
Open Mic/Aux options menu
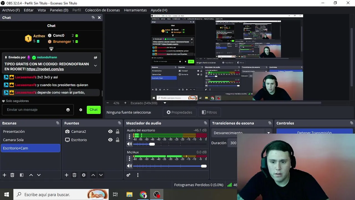pyautogui.click(x=129, y=158)
